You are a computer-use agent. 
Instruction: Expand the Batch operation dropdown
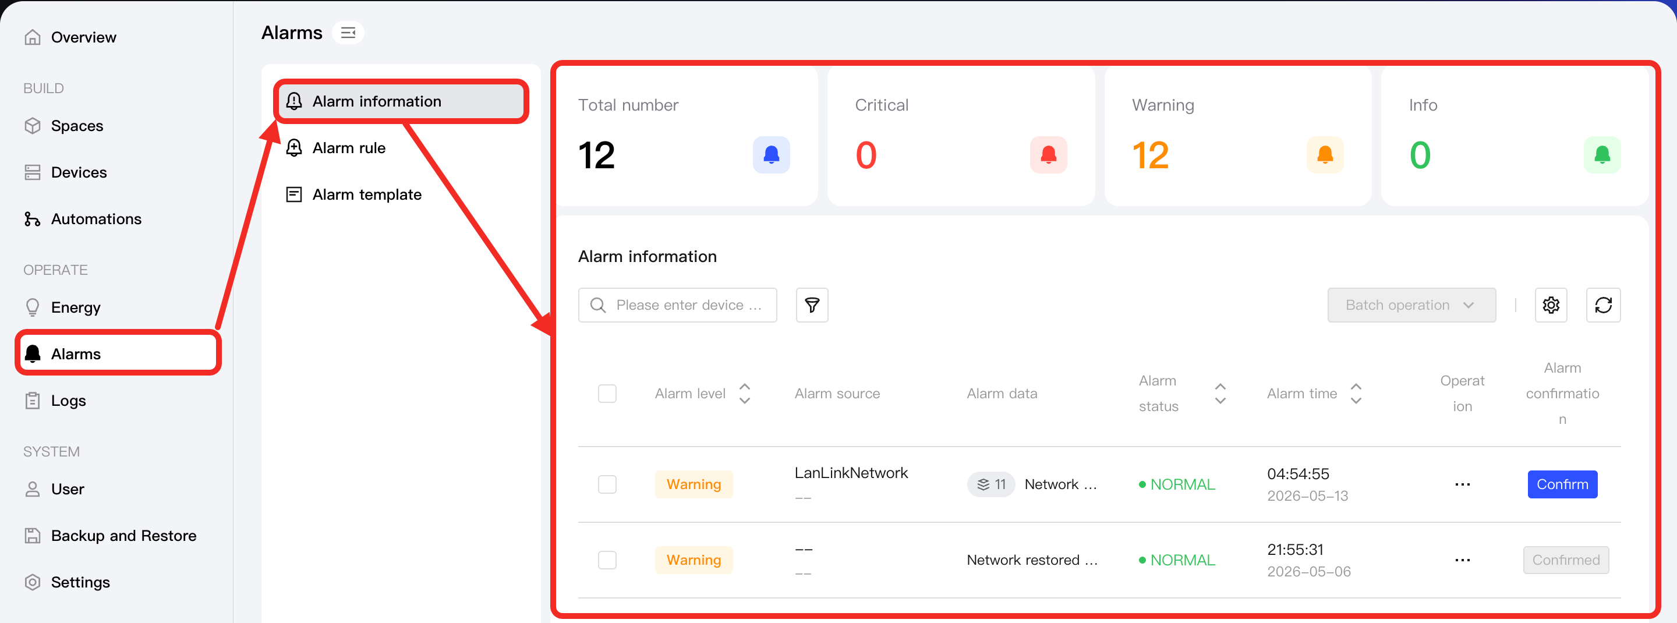[1411, 305]
